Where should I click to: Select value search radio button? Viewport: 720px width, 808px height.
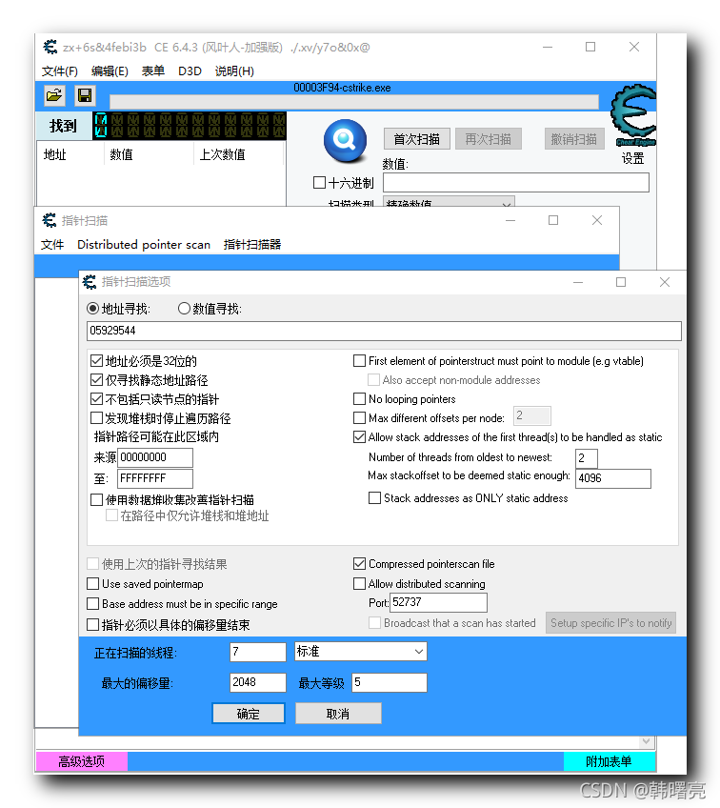(x=184, y=309)
